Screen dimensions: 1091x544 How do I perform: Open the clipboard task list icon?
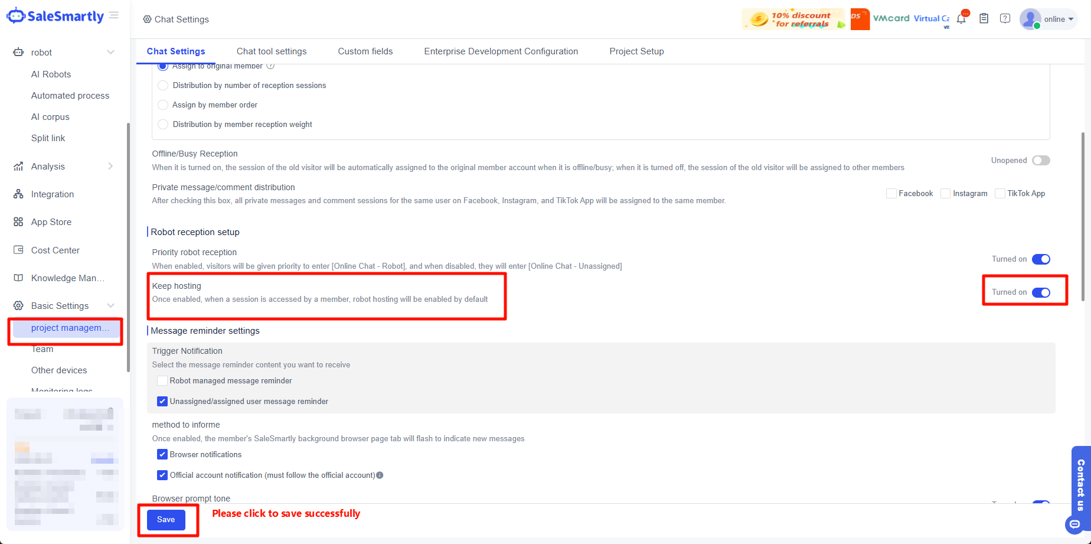point(984,18)
